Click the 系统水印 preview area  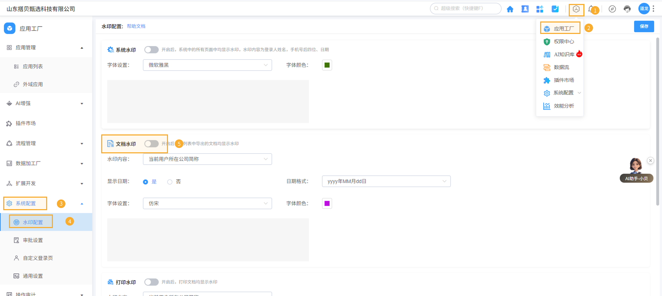pyautogui.click(x=208, y=102)
